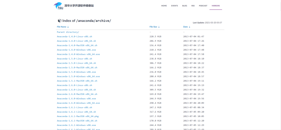Screen dimensions: 281x130
Task: Download Anaconda-1.4.0-Windows-x86.exe
Action: (76, 50)
